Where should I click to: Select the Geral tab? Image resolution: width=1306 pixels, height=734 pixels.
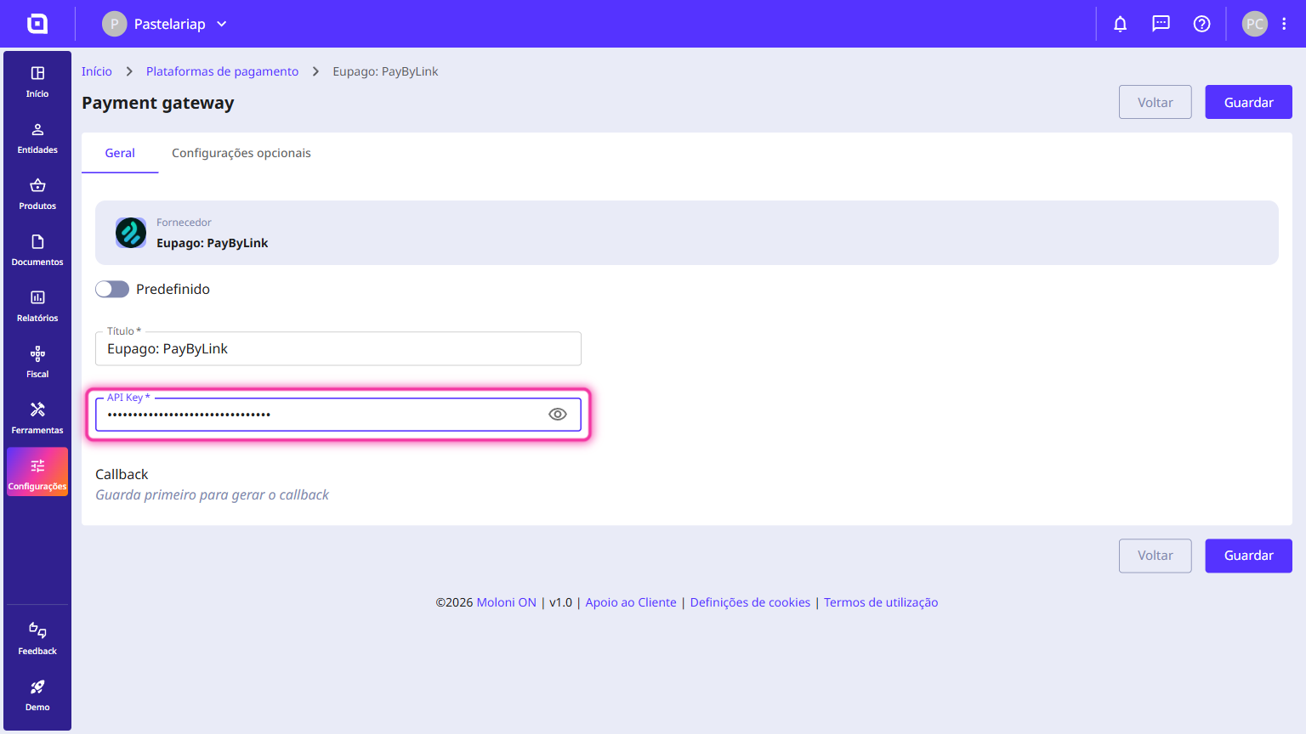tap(120, 153)
